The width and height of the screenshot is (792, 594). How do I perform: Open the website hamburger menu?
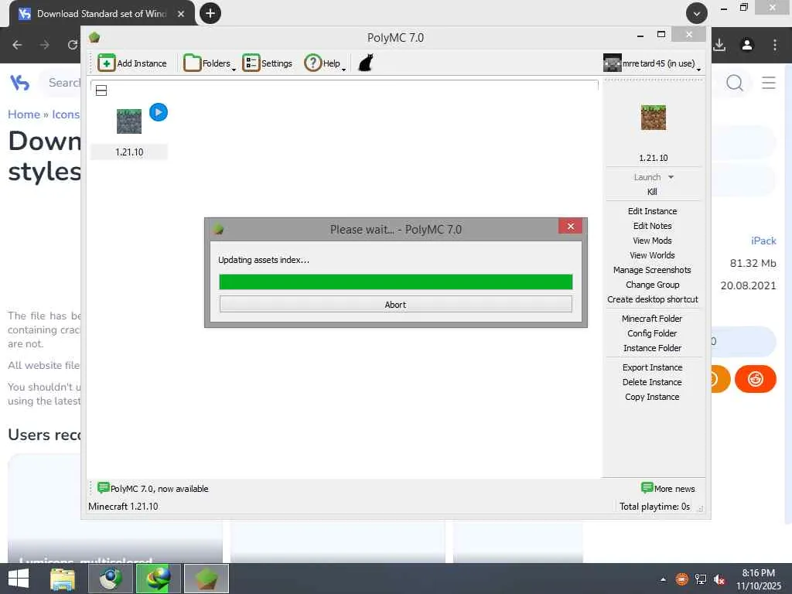click(768, 82)
